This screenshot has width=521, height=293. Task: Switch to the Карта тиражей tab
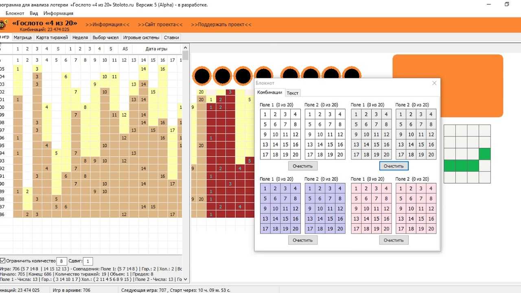pyautogui.click(x=52, y=37)
